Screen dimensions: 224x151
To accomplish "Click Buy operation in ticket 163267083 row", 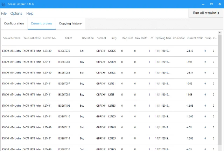I will pyautogui.click(x=82, y=62).
